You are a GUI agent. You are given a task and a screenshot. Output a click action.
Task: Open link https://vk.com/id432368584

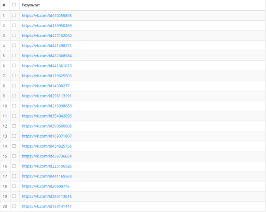[47, 56]
